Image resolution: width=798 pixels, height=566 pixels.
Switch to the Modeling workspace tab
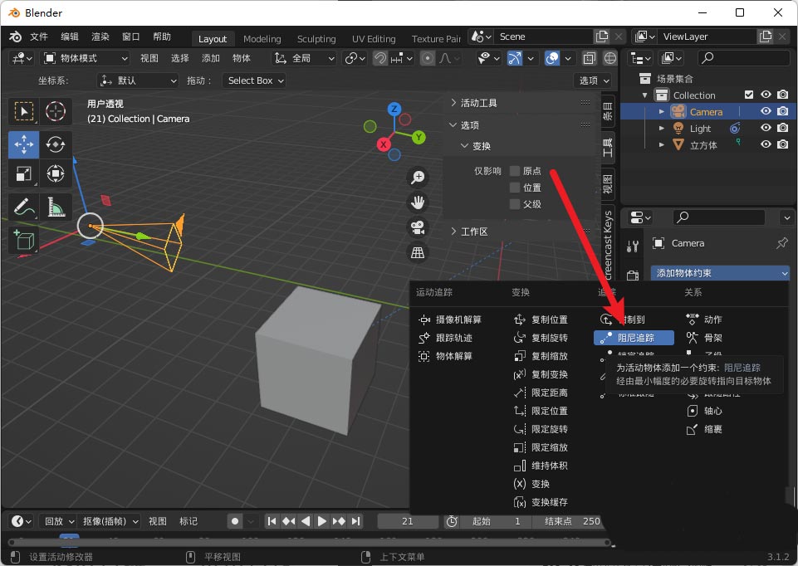(262, 38)
